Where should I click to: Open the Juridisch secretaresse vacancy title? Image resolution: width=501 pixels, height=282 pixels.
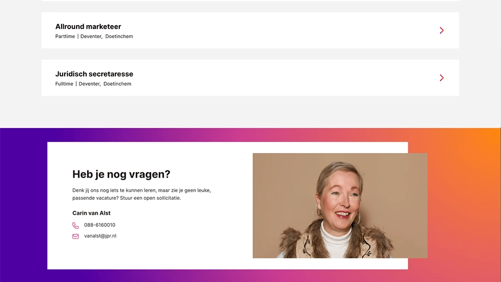(x=94, y=74)
